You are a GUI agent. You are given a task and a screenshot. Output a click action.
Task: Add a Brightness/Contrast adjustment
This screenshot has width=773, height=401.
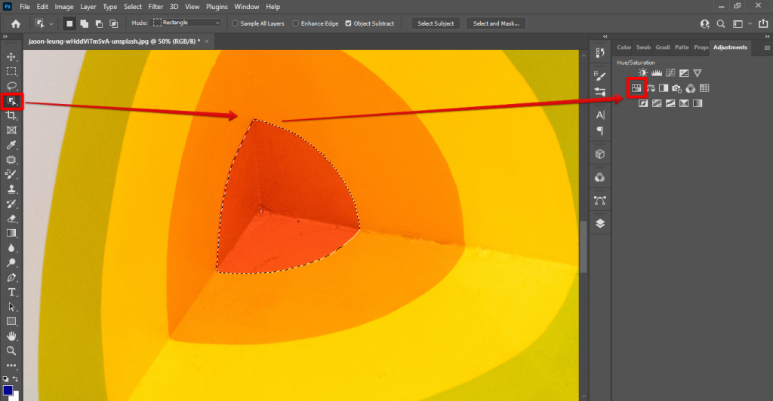[x=643, y=73]
